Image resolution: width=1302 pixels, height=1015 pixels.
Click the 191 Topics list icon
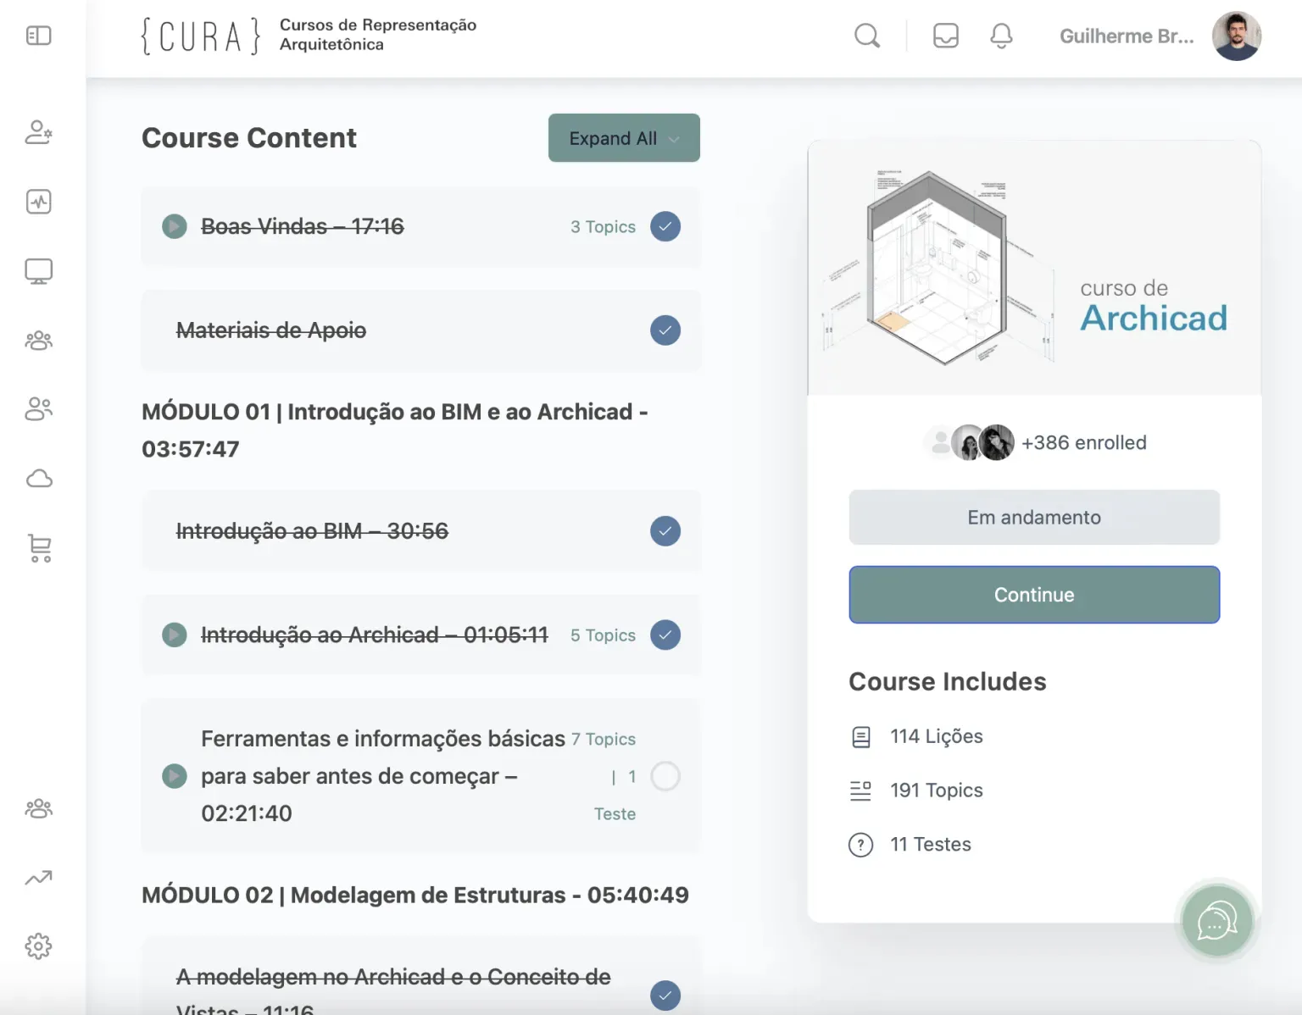point(861,790)
